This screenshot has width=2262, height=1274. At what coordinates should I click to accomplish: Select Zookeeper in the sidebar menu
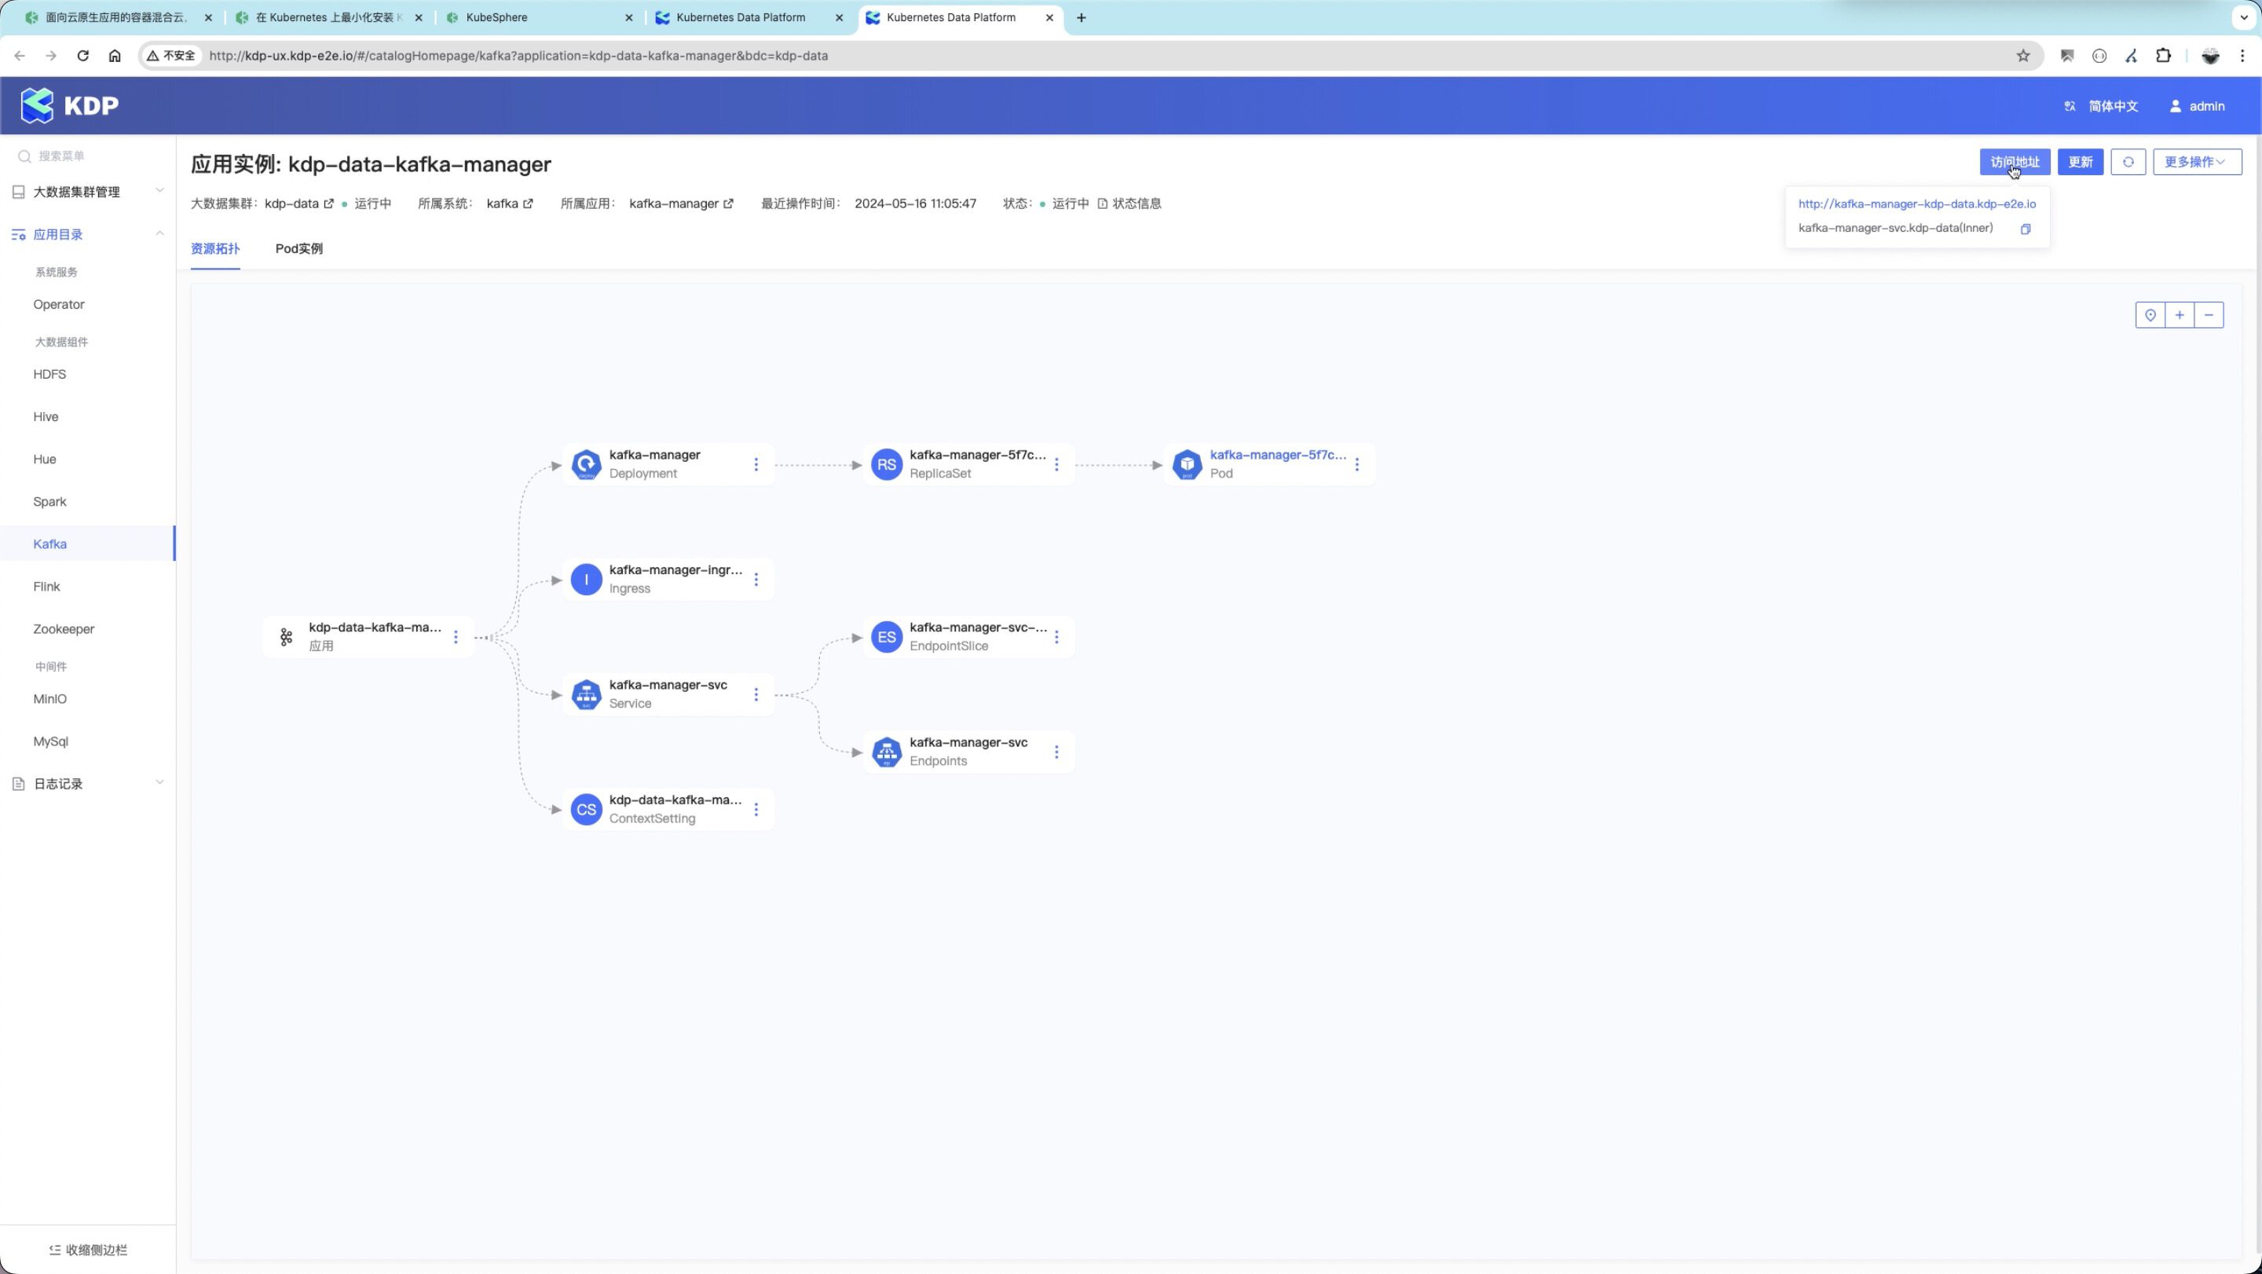click(63, 628)
